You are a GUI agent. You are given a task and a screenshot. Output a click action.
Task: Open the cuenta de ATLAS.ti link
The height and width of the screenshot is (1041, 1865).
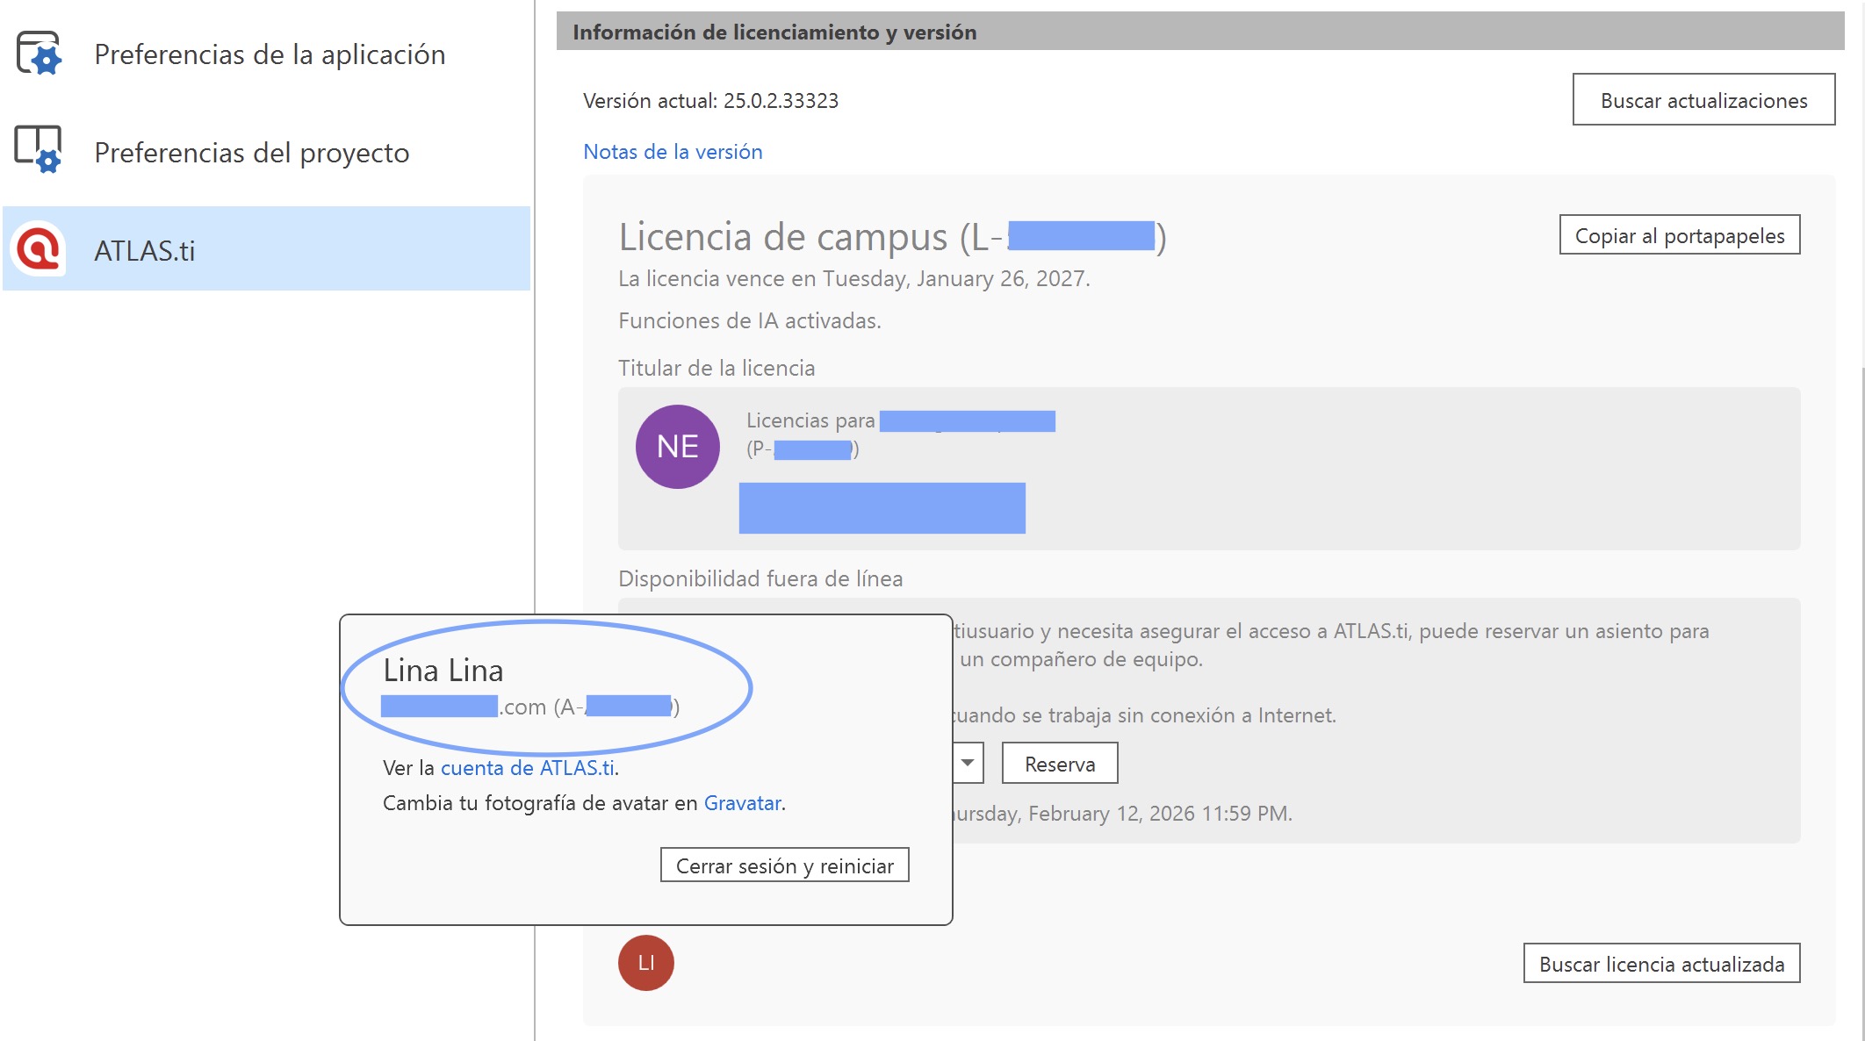pyautogui.click(x=527, y=768)
